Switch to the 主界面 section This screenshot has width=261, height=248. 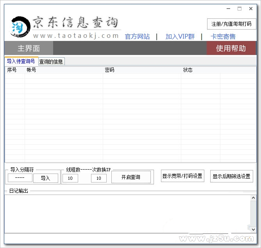pyautogui.click(x=29, y=48)
